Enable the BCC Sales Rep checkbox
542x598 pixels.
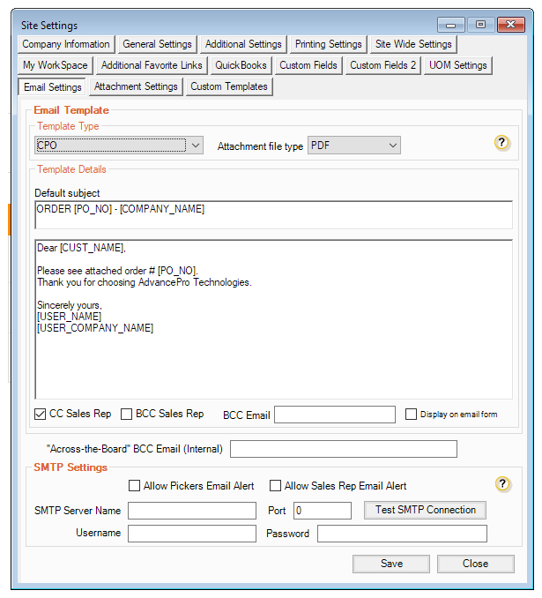click(127, 414)
